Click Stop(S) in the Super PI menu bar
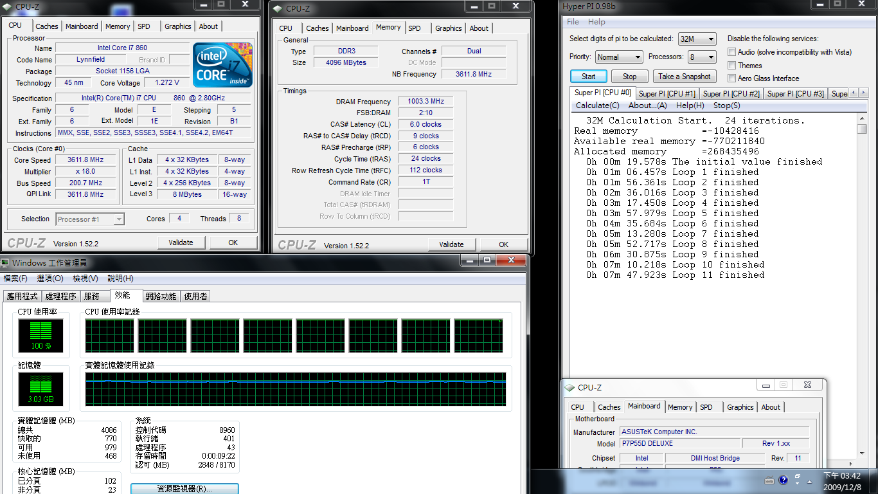 [726, 105]
